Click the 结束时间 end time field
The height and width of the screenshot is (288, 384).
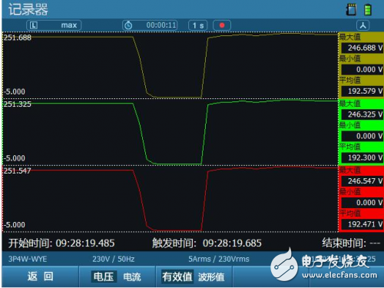[351, 243]
